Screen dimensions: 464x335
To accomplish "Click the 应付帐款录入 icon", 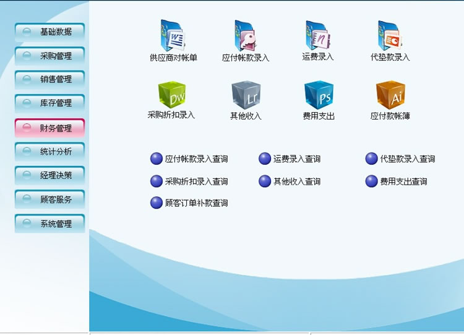I will coord(246,35).
